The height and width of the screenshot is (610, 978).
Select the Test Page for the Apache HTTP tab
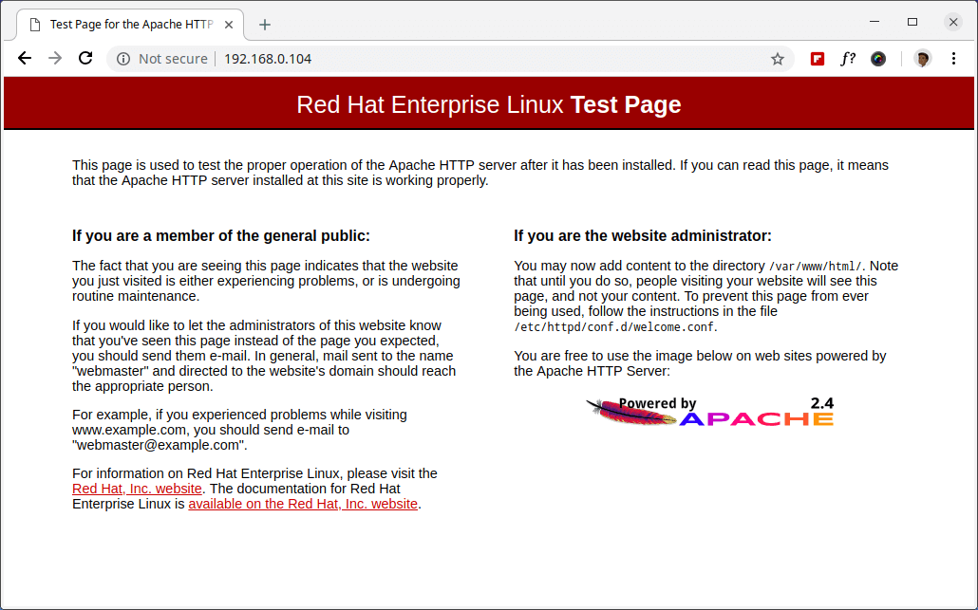click(x=130, y=25)
